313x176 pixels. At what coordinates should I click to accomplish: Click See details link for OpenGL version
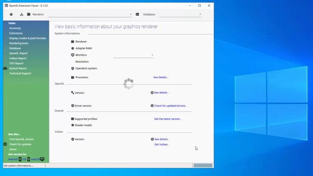(161, 92)
